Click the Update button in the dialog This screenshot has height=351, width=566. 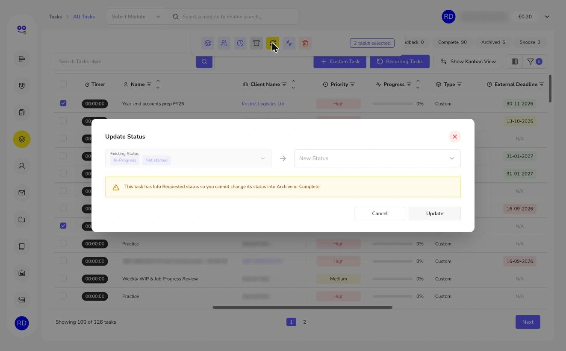[435, 214]
